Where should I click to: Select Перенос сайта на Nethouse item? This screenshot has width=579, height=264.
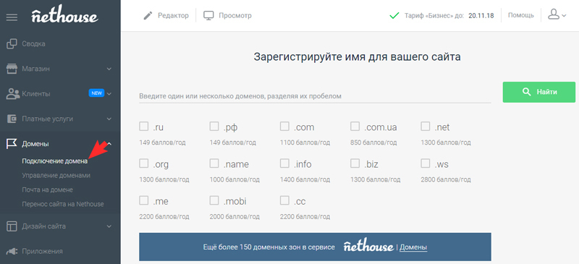tap(63, 204)
